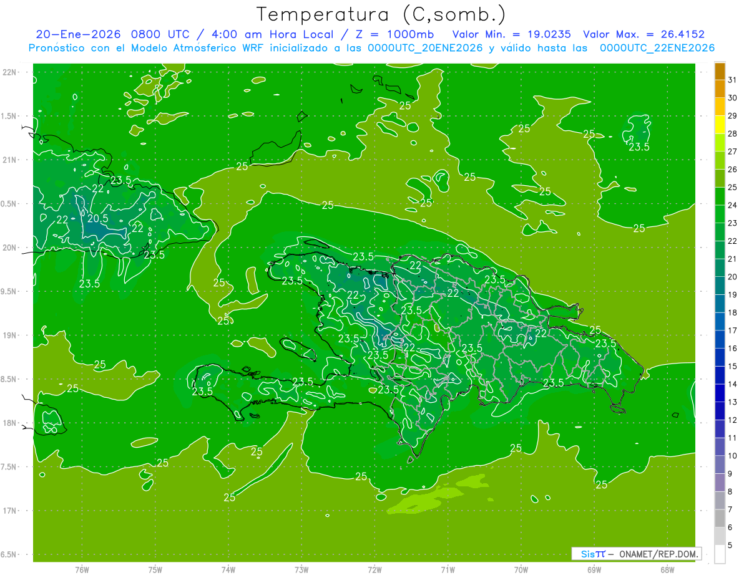
Task: Click "Valor Max. = 26.4152"
Action: 644,34
